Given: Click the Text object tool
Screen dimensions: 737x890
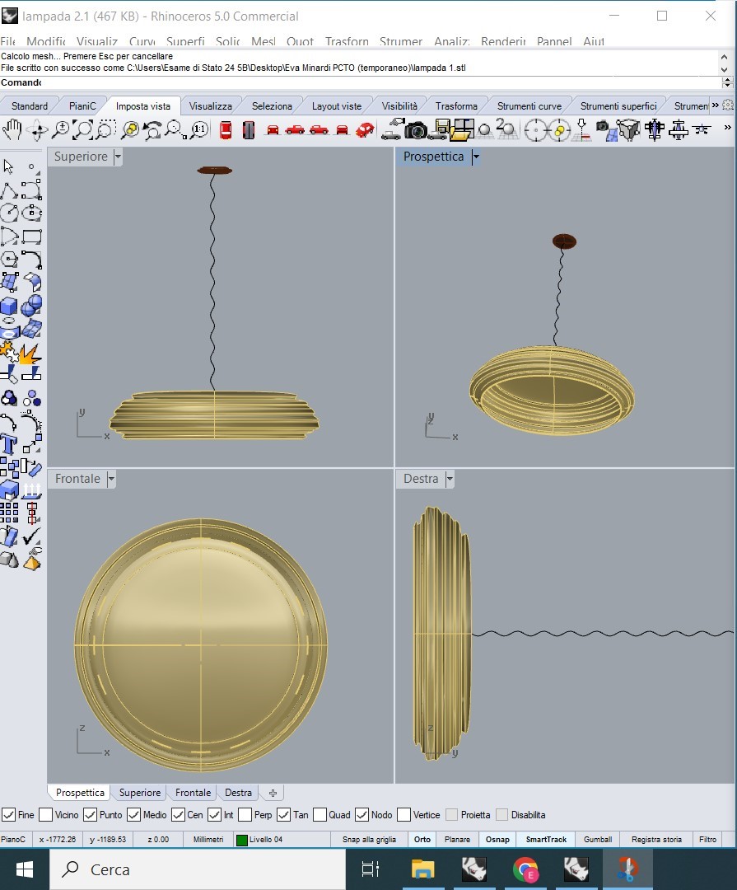Looking at the screenshot, I should [x=9, y=445].
